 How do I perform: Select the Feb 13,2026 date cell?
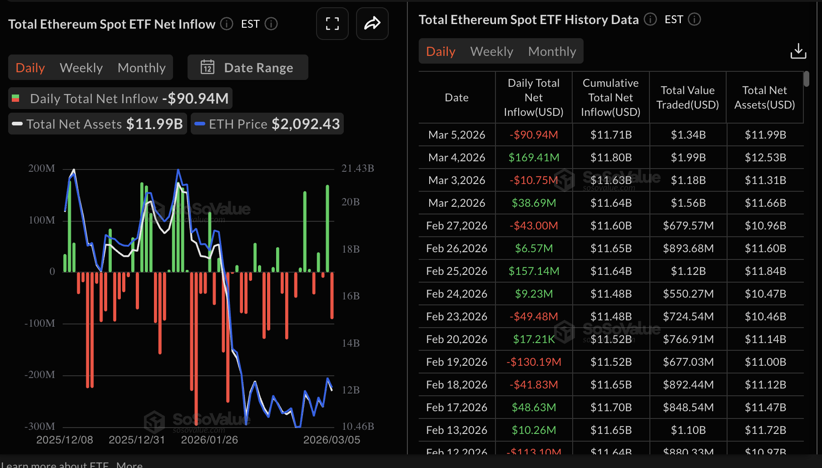tap(457, 430)
